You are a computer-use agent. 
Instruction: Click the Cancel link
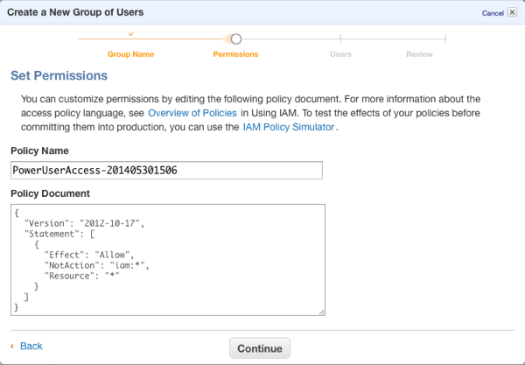[493, 13]
